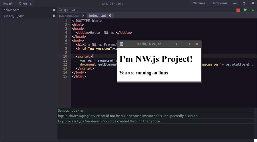The height and width of the screenshot is (142, 257).
Task: Switch to the package.json editor tab
Action: coord(69,16)
